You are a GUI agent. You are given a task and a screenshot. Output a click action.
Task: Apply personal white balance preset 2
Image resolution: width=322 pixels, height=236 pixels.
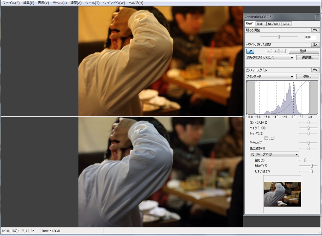click(275, 51)
